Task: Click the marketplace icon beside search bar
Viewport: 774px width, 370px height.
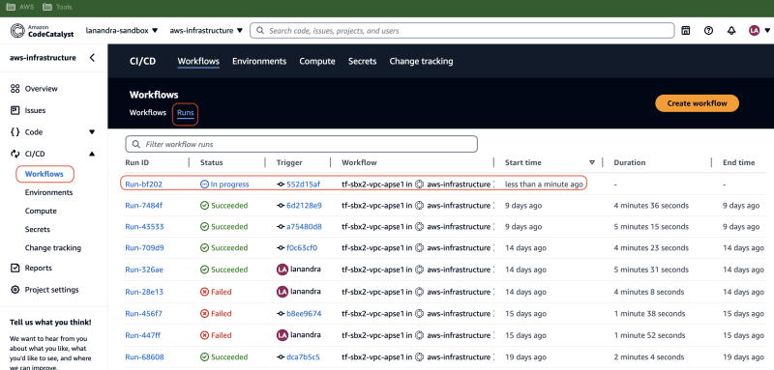Action: tap(686, 31)
